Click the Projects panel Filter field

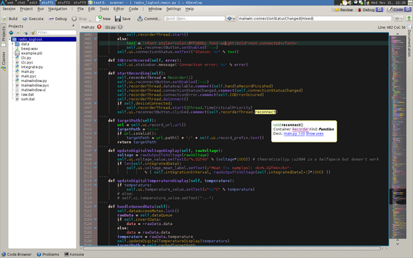pyautogui.click(x=56, y=32)
